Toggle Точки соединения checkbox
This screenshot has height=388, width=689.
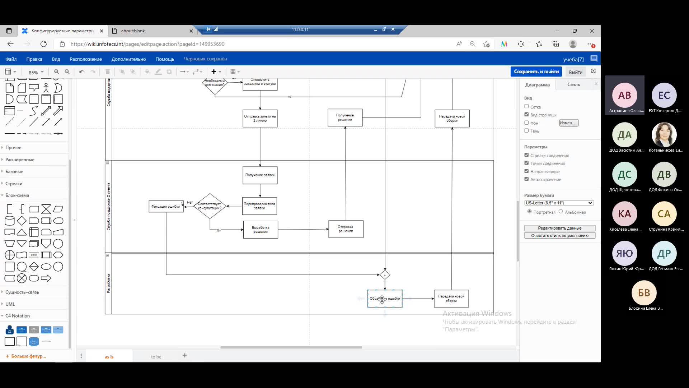526,163
